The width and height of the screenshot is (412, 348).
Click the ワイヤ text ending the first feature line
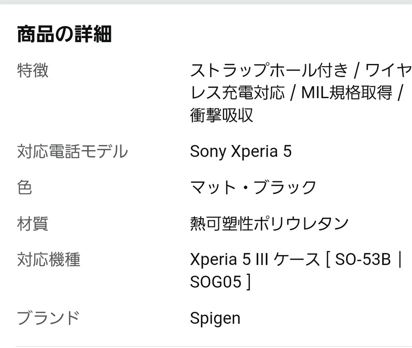coord(388,71)
